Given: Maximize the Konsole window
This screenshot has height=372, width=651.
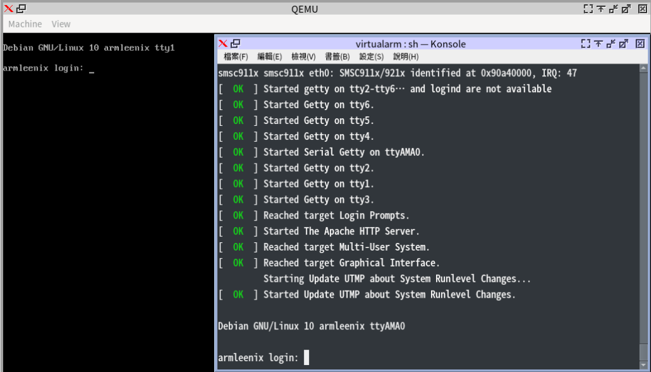Looking at the screenshot, I should click(x=625, y=44).
